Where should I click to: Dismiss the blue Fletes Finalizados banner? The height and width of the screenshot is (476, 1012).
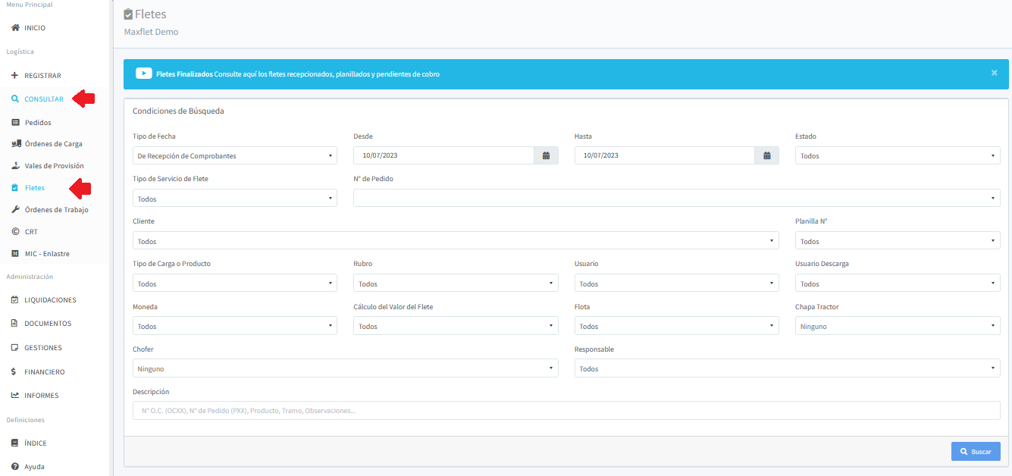(994, 73)
